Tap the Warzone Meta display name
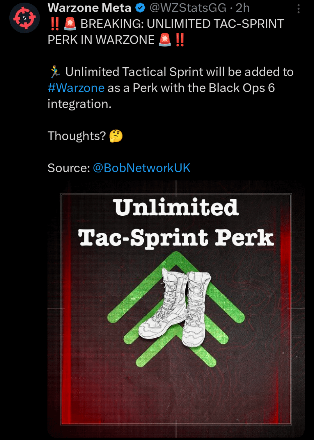Viewport: 314px width, 440px height. [x=89, y=8]
